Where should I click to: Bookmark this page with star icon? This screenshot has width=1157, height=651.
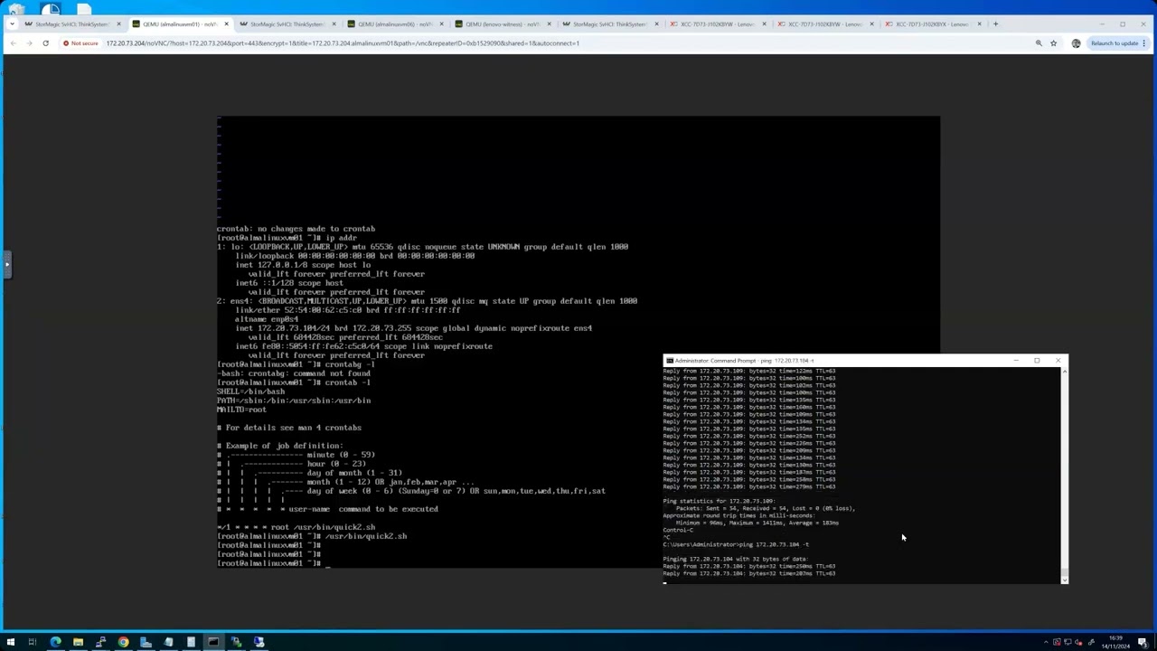(x=1054, y=42)
